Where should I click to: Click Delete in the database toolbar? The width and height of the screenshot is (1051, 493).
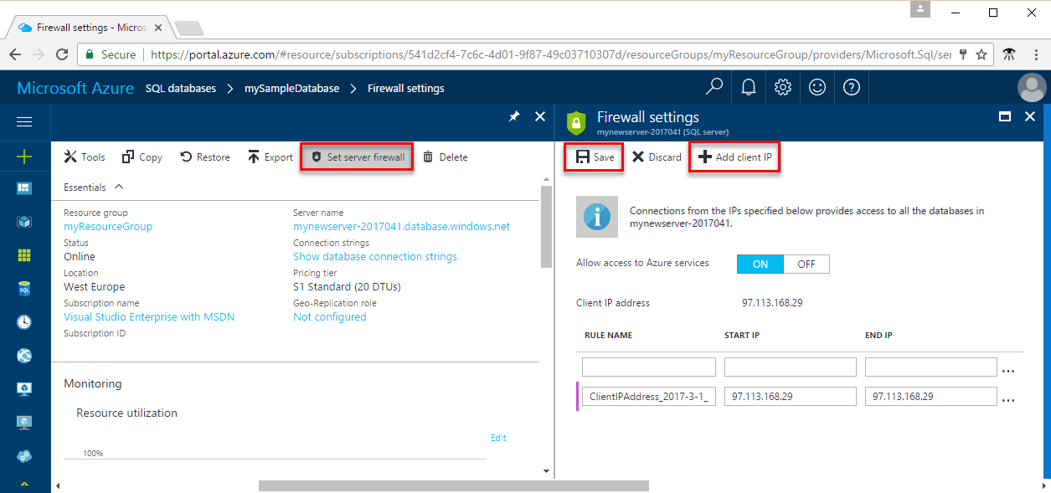coord(445,157)
